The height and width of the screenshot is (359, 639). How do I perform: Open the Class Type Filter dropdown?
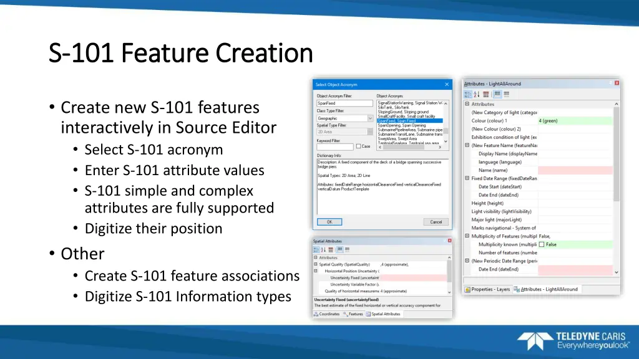coord(370,118)
